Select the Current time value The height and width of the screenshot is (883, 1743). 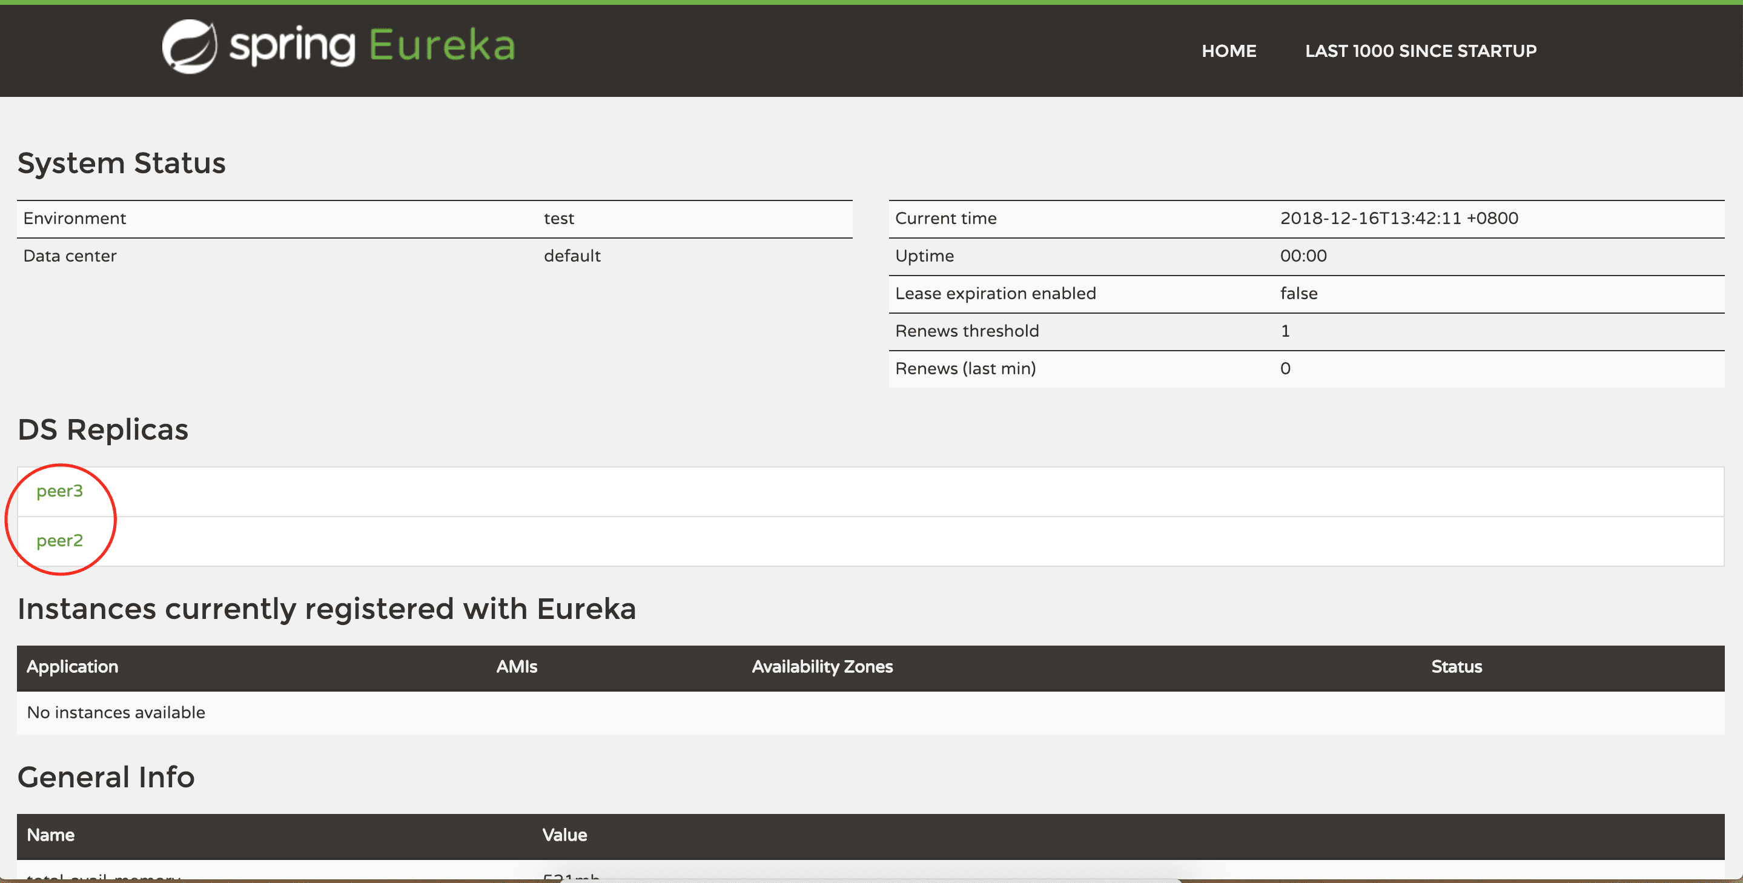click(1398, 219)
